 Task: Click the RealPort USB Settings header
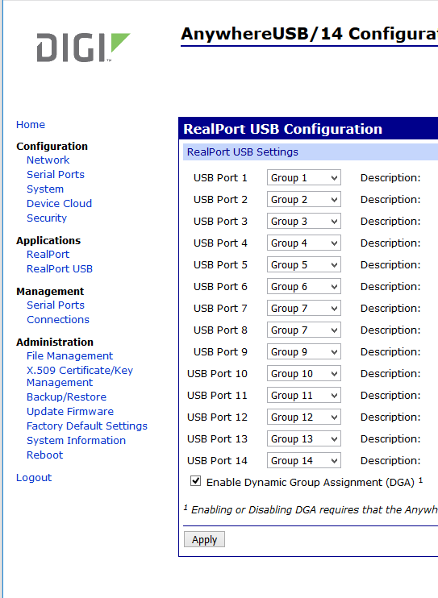pos(243,152)
